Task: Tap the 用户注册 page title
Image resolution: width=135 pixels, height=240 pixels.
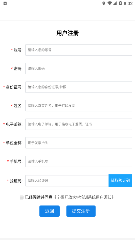Action: 67,33
